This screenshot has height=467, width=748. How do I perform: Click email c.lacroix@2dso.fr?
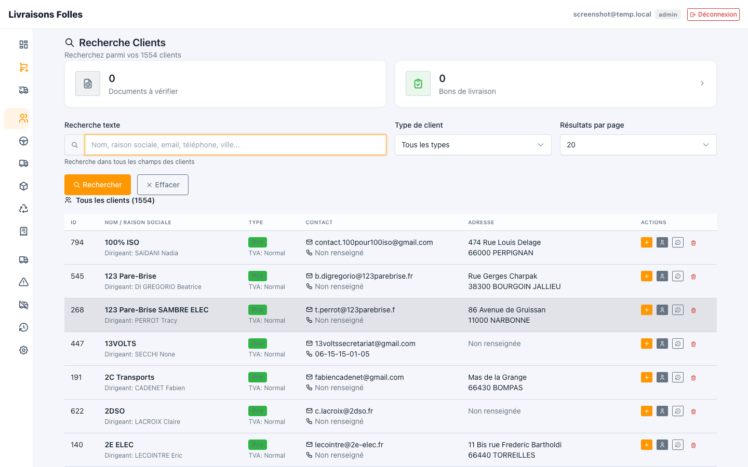pyautogui.click(x=344, y=411)
